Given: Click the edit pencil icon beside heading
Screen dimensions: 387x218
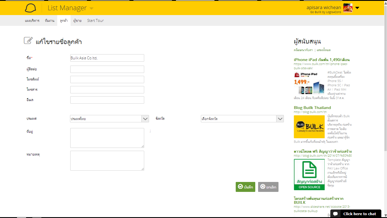Looking at the screenshot, I should [x=28, y=41].
